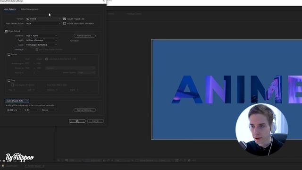Open the Post-Render Action dropdown
Viewport: 302px width, 170px height.
tap(43, 24)
